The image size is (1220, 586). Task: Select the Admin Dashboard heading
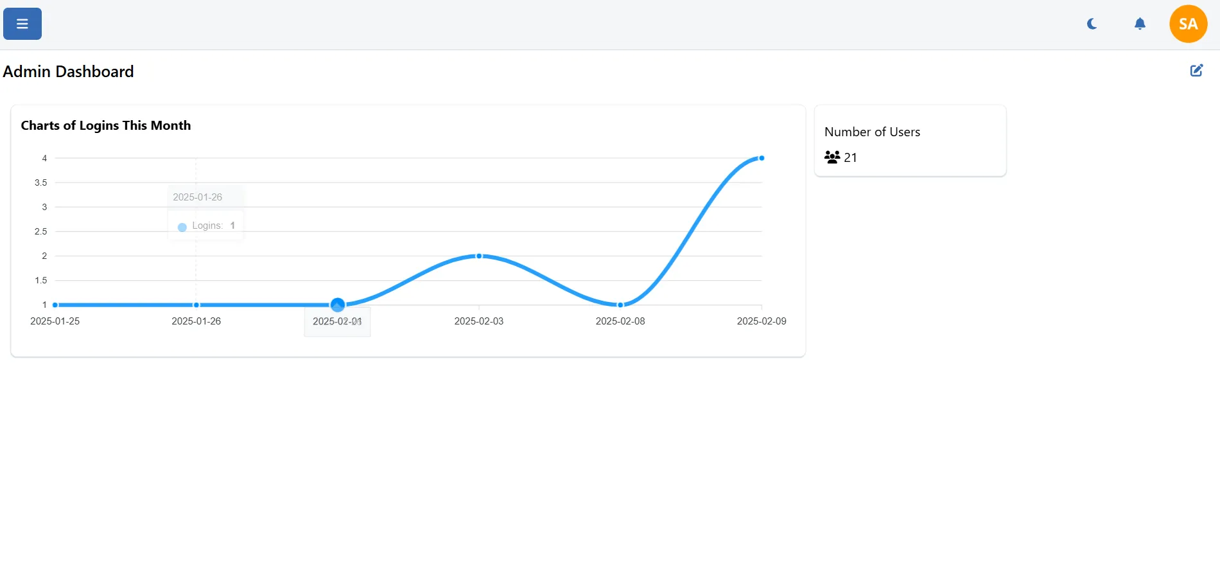(x=67, y=71)
